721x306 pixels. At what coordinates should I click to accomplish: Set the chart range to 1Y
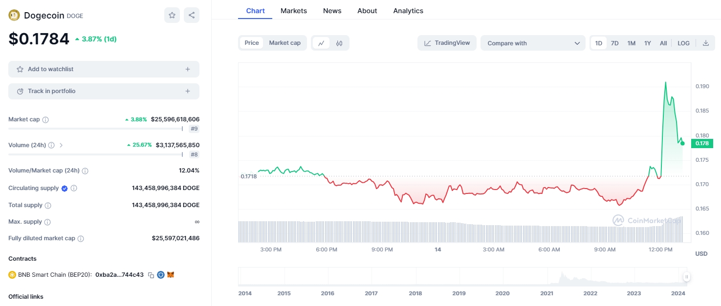pyautogui.click(x=648, y=43)
